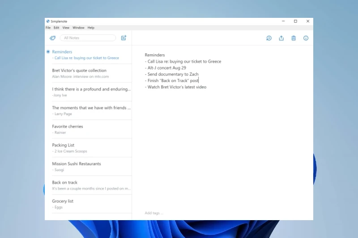This screenshot has width=358, height=238.
Task: Move note to trash
Action: click(x=294, y=38)
